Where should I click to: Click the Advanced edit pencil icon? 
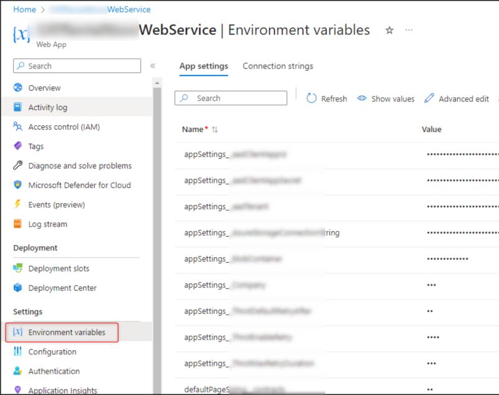click(x=429, y=98)
